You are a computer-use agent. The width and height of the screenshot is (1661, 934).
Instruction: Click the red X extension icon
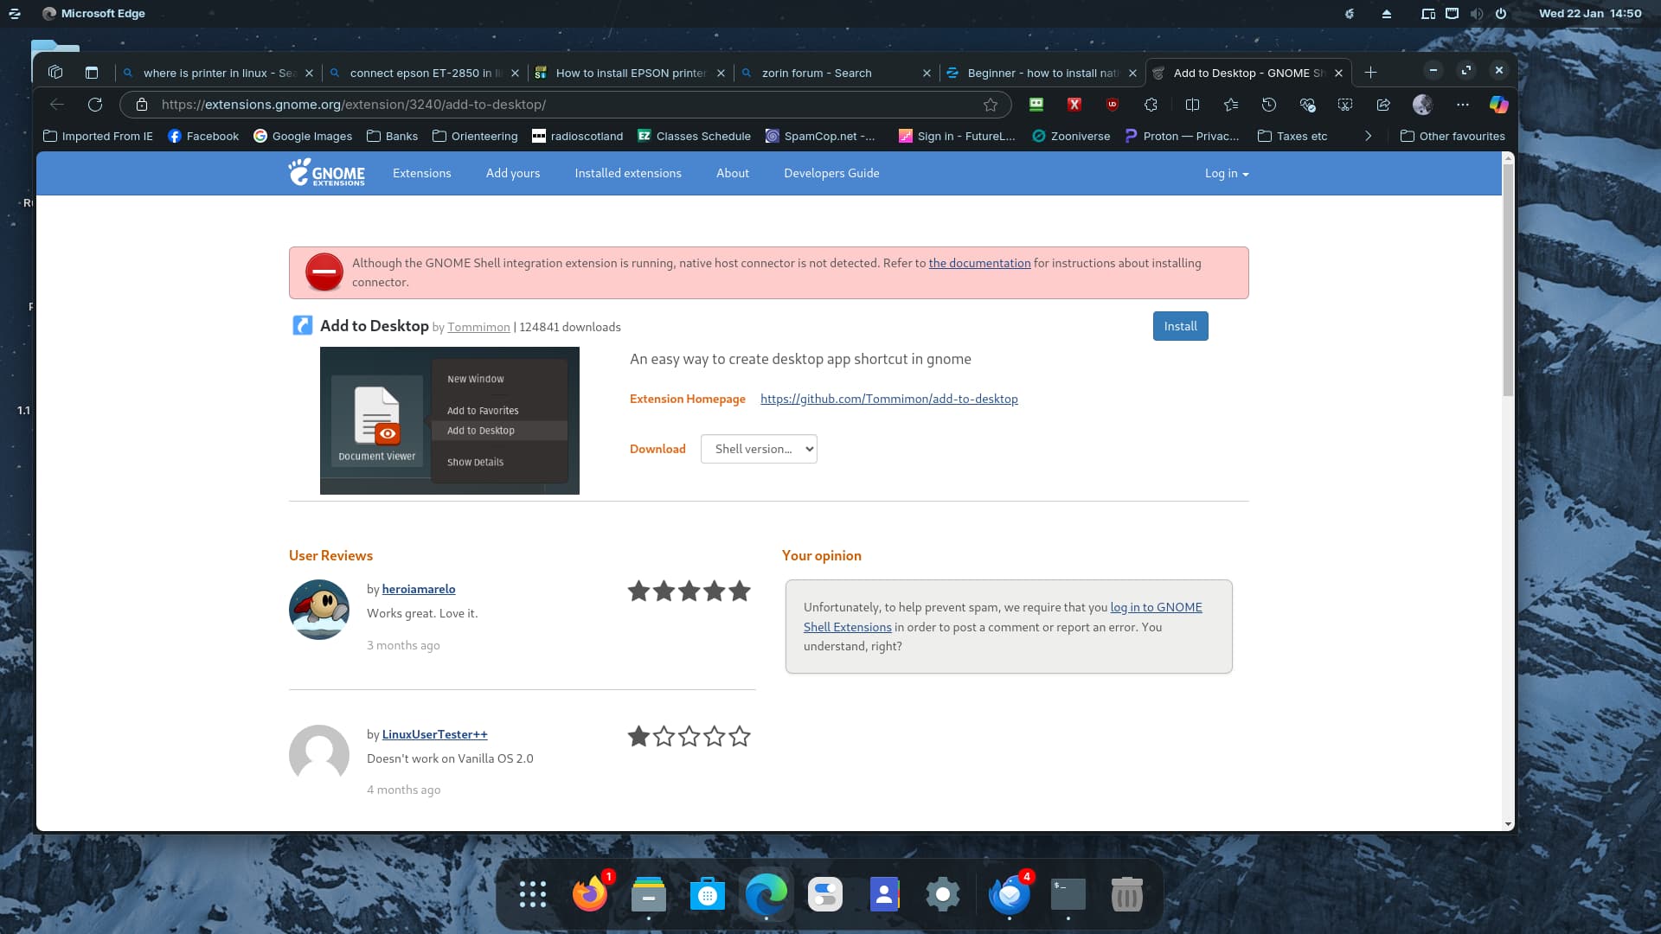pyautogui.click(x=1074, y=105)
